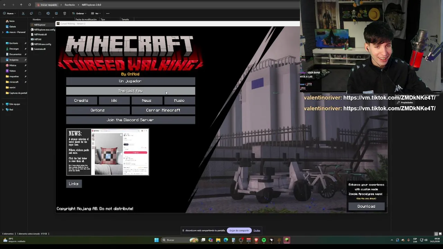Open the Music button
This screenshot has width=443, height=249.
point(179,100)
